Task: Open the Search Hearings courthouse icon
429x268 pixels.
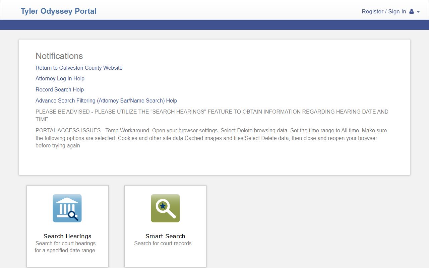Action: tap(67, 208)
